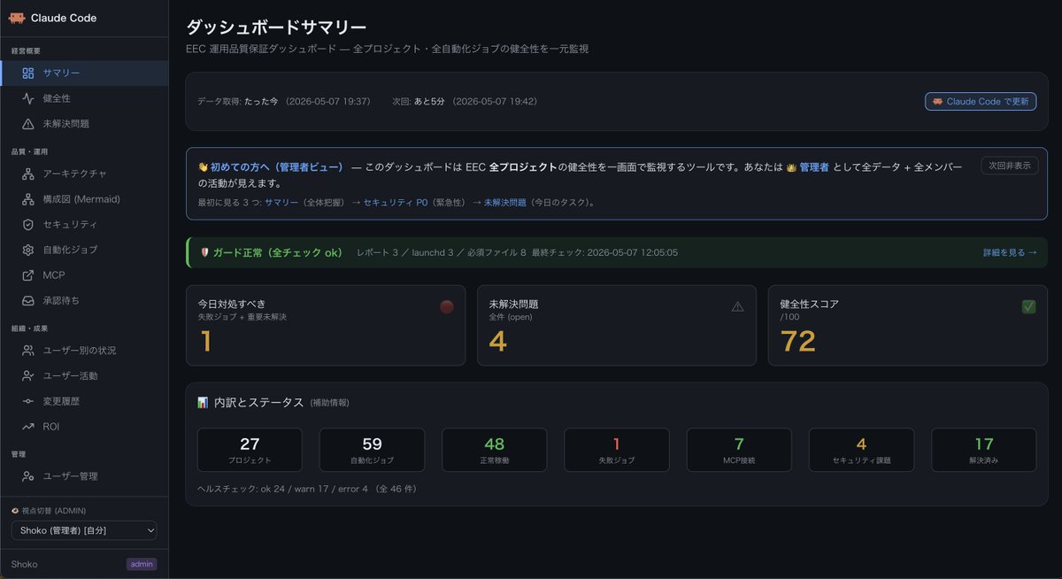
Task: Go to 未解決問題 in the sidebar
Action: (x=84, y=124)
